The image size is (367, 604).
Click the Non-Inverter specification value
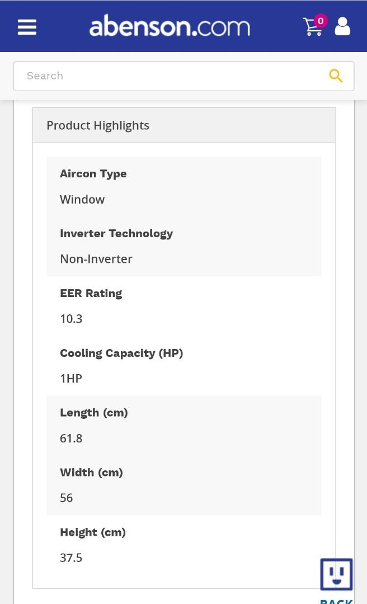96,258
